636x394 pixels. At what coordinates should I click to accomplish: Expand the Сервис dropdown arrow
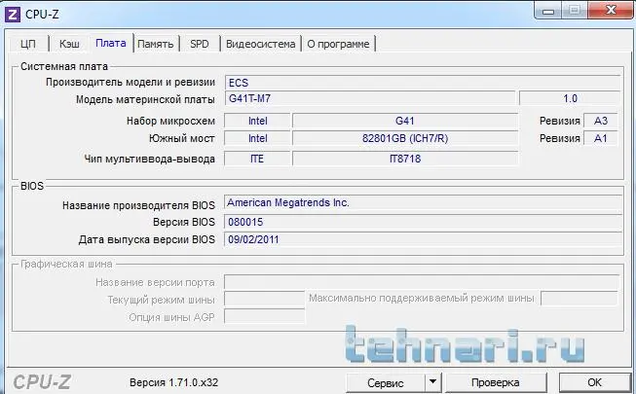tap(433, 382)
